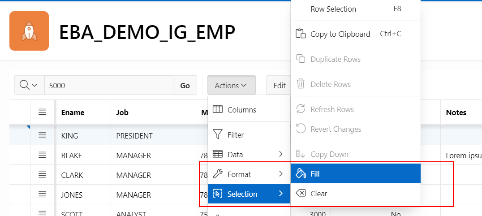Toggle the Actions menu button
The height and width of the screenshot is (216, 482).
pos(231,85)
